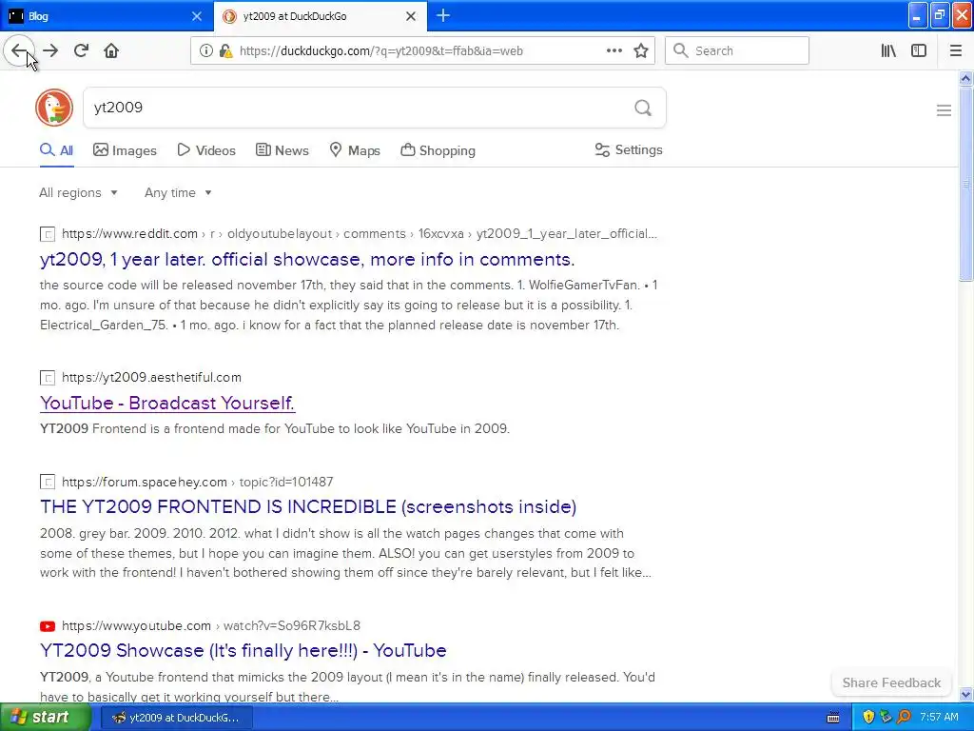974x731 pixels.
Task: Open YouTube - Broadcast Yourself result
Action: point(167,403)
